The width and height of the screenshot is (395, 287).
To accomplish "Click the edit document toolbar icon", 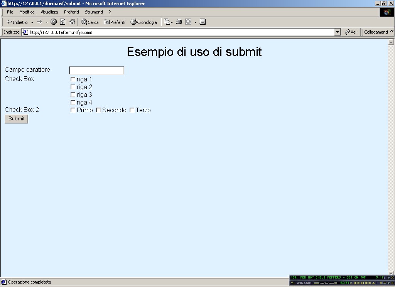I will pyautogui.click(x=203, y=22).
